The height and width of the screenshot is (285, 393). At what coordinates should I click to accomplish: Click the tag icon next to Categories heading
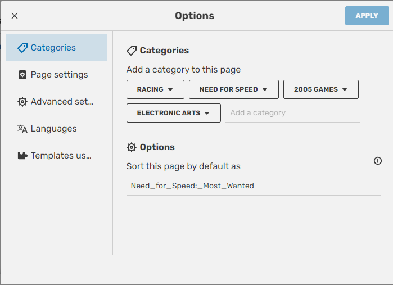(x=132, y=51)
